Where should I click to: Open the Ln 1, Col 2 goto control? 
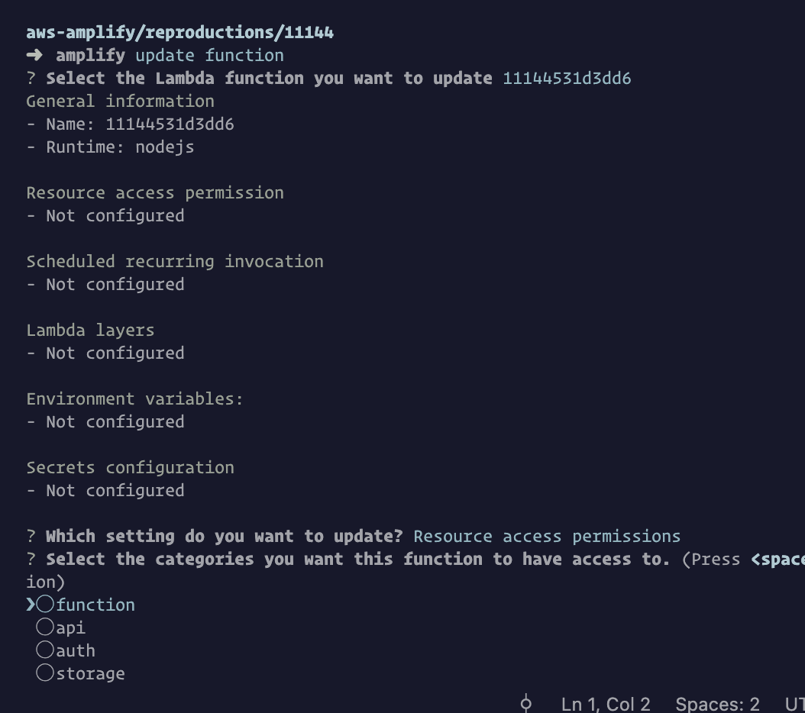pos(606,704)
